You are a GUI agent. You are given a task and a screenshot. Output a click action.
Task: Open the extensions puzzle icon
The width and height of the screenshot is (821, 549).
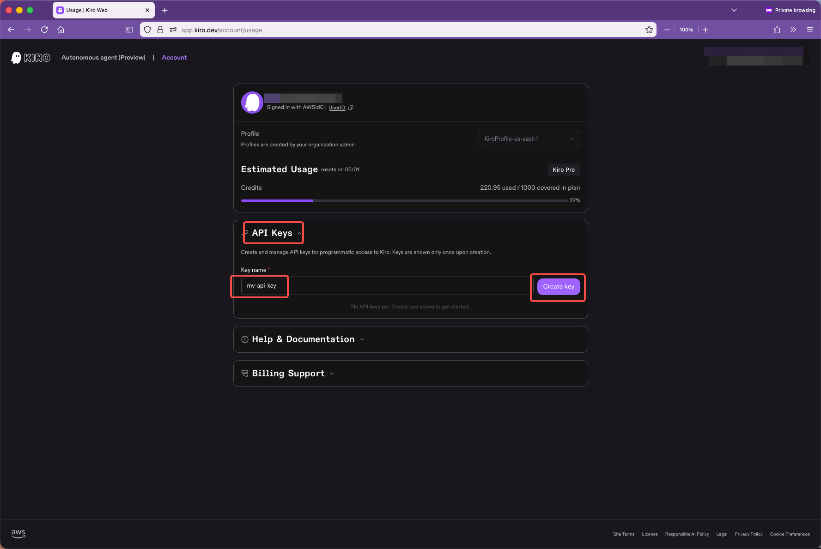[777, 30]
